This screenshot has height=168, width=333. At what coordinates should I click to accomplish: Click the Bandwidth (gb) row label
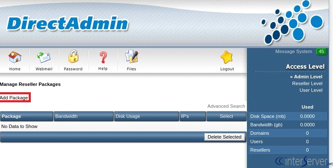point(266,125)
